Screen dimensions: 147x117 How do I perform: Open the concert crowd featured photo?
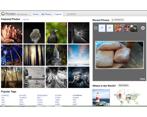12,33
